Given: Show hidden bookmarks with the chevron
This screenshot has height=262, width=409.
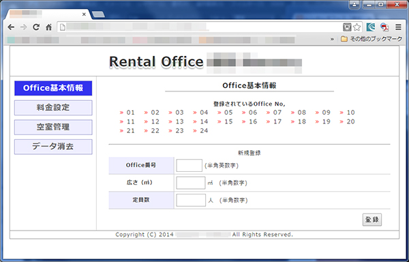Looking at the screenshot, I should (x=332, y=39).
